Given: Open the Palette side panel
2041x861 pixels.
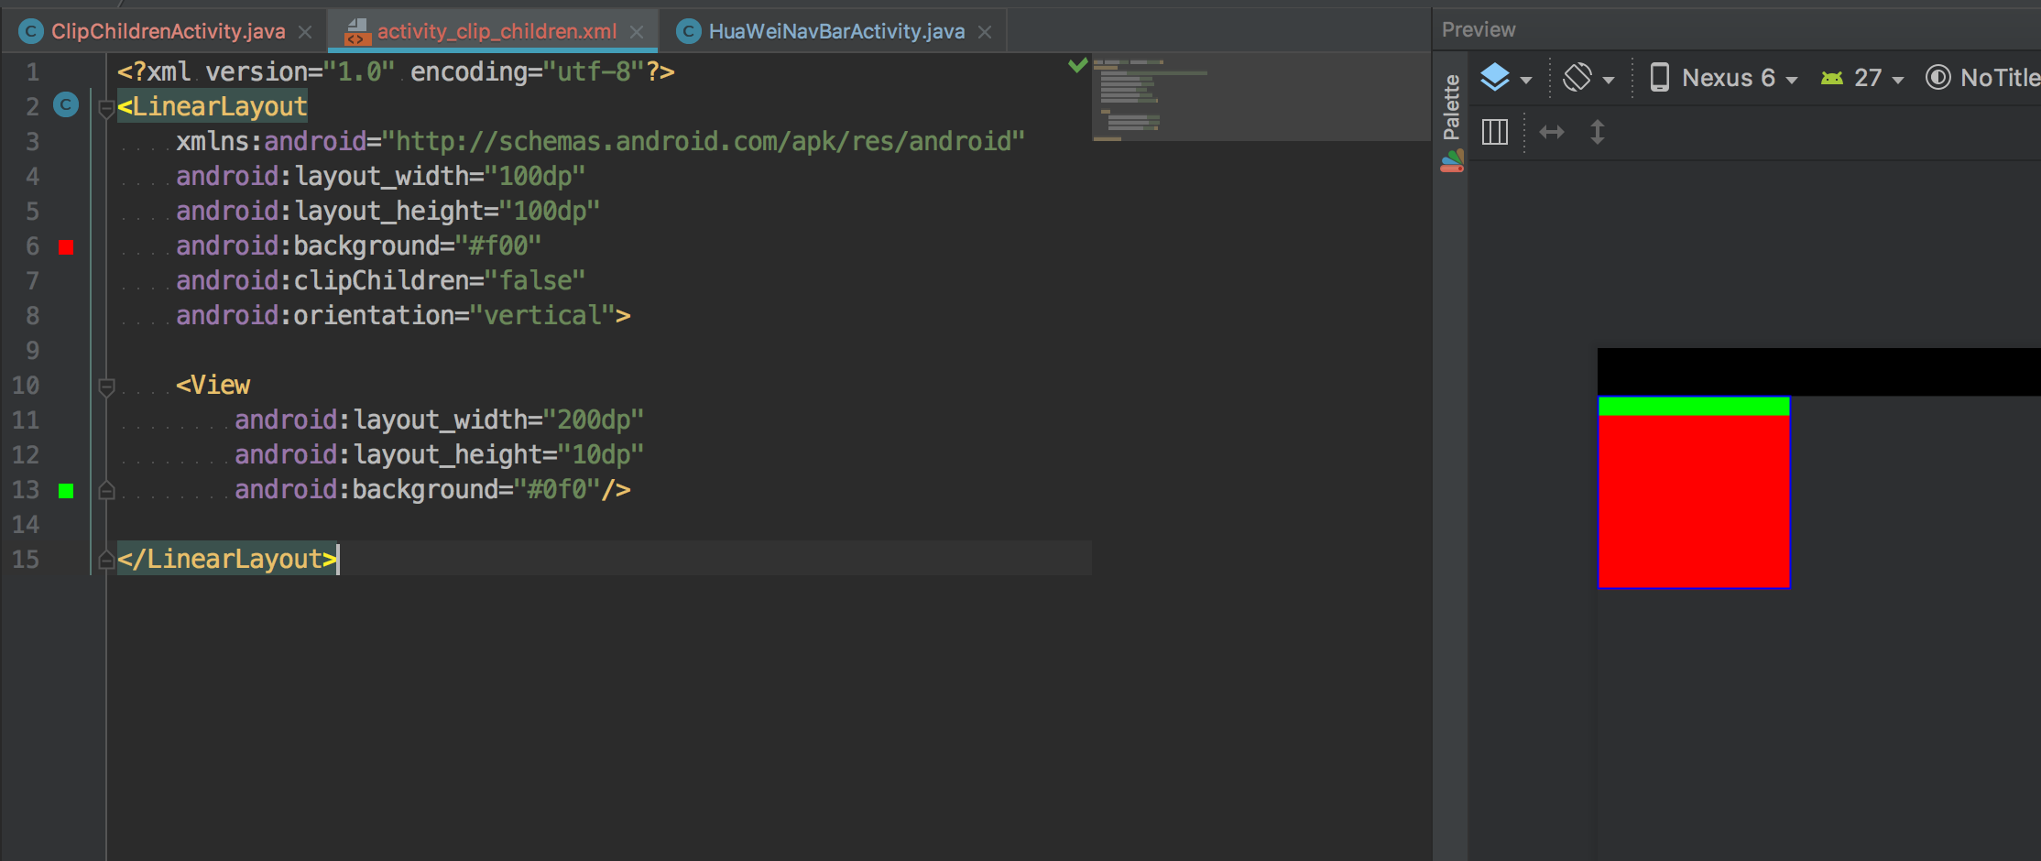Looking at the screenshot, I should (x=1451, y=107).
